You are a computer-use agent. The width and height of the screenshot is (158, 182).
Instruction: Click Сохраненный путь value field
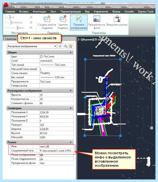[x=56, y=151]
